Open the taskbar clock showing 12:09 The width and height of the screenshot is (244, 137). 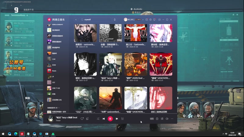click(x=232, y=134)
